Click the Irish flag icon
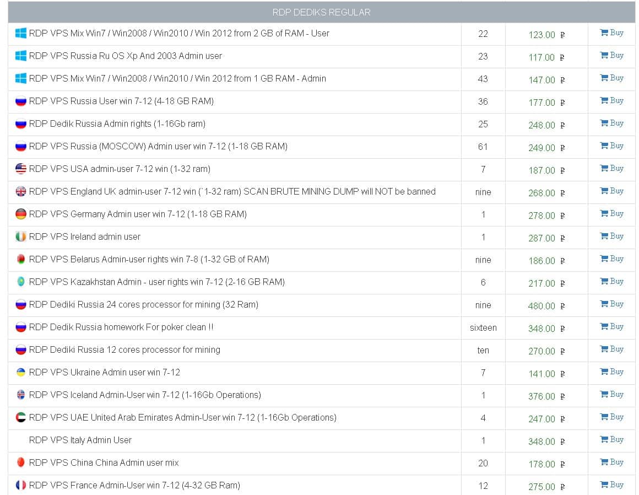The height and width of the screenshot is (495, 639). point(21,237)
